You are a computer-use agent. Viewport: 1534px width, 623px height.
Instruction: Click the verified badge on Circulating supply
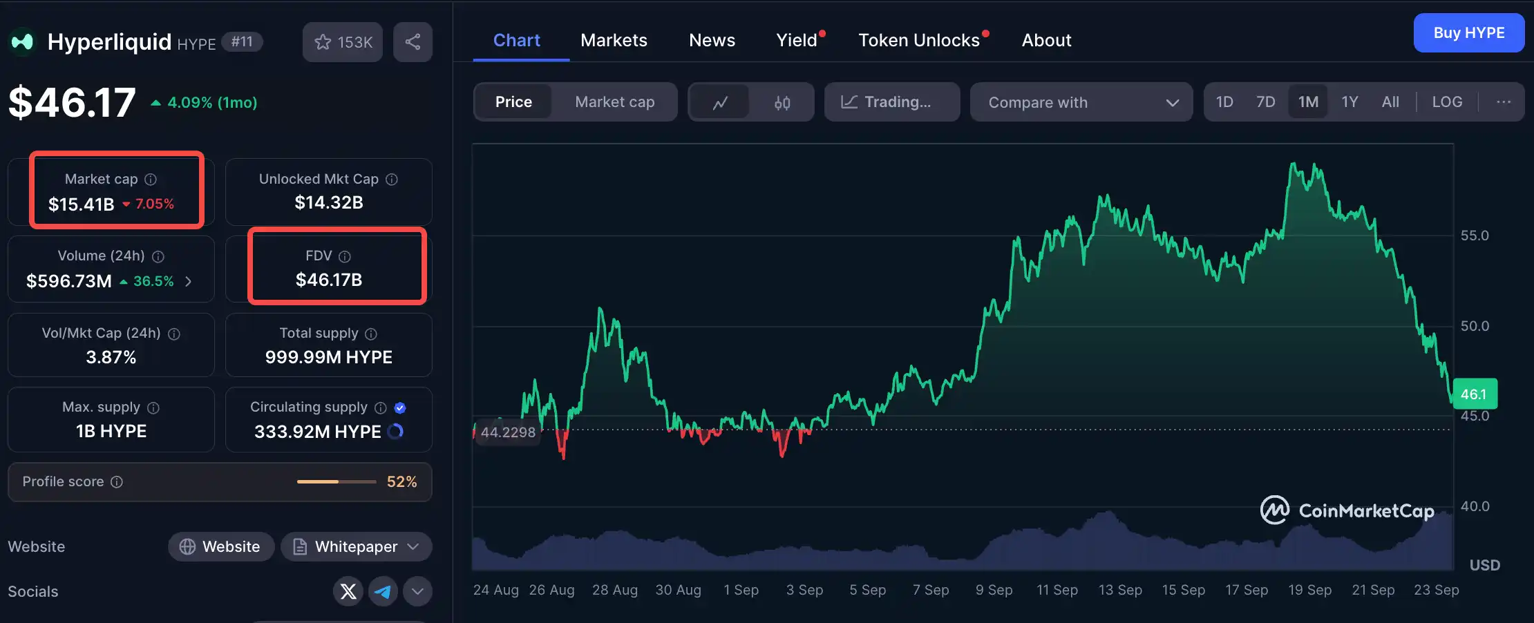point(400,408)
